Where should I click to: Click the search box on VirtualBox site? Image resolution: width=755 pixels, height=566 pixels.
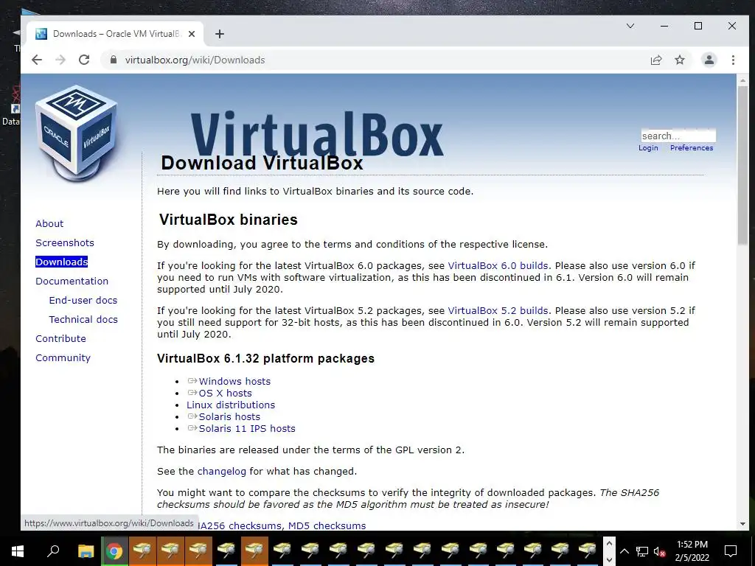tap(678, 136)
